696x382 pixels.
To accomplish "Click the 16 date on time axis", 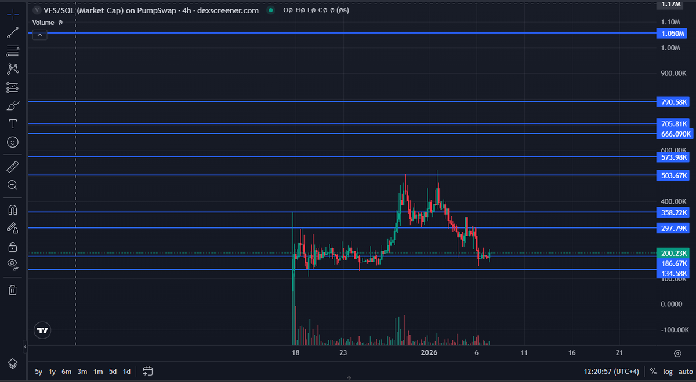I will (x=572, y=352).
